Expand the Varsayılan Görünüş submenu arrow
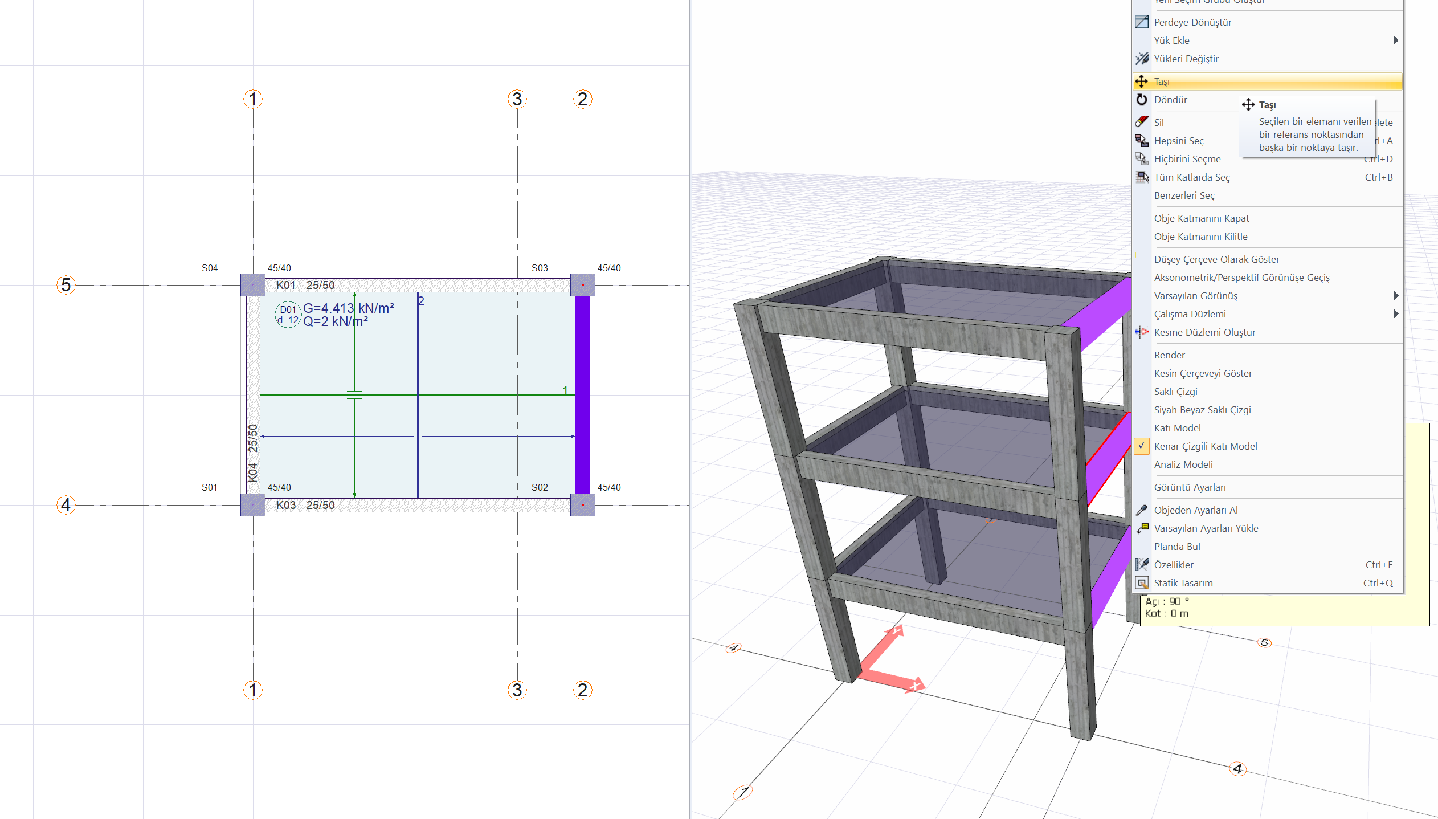1438x819 pixels. (x=1395, y=296)
